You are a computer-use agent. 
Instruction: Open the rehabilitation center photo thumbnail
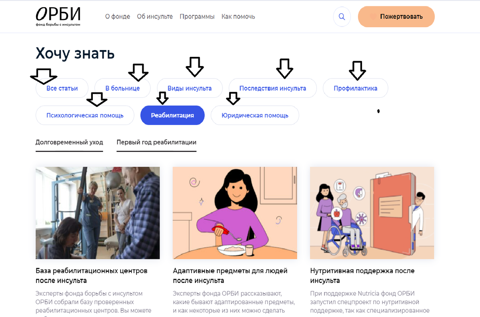coord(98,213)
